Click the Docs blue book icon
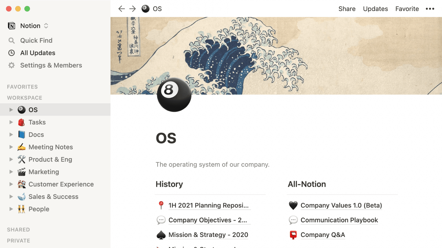Viewport: 442px width, 248px height. (x=22, y=134)
